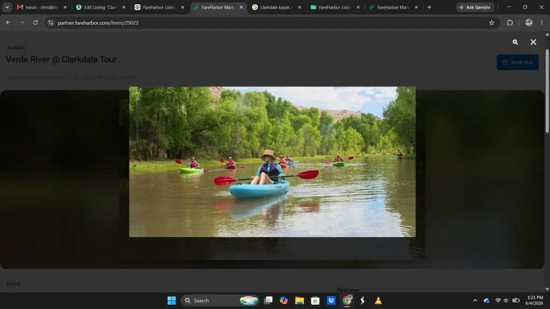Click the kayaking photo in the lightbox
Screen dimensions: 550x309
pyautogui.click(x=272, y=162)
